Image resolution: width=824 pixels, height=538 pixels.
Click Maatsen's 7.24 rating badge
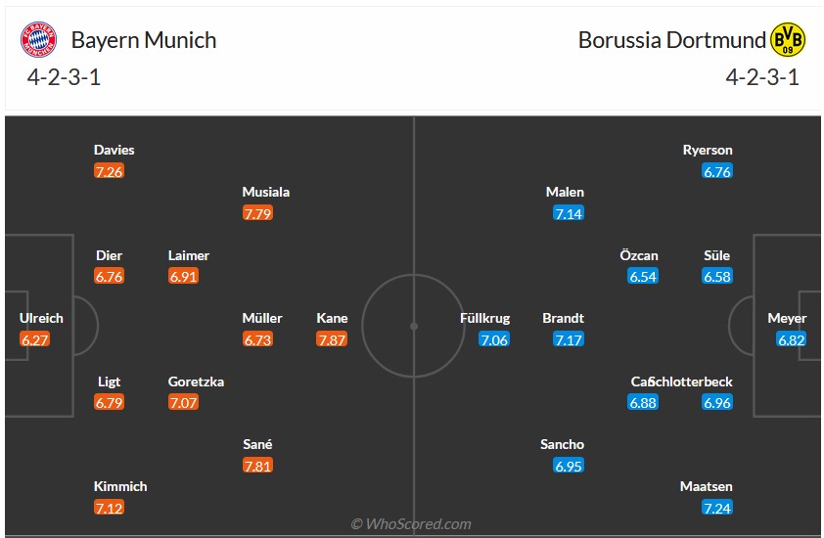[717, 508]
